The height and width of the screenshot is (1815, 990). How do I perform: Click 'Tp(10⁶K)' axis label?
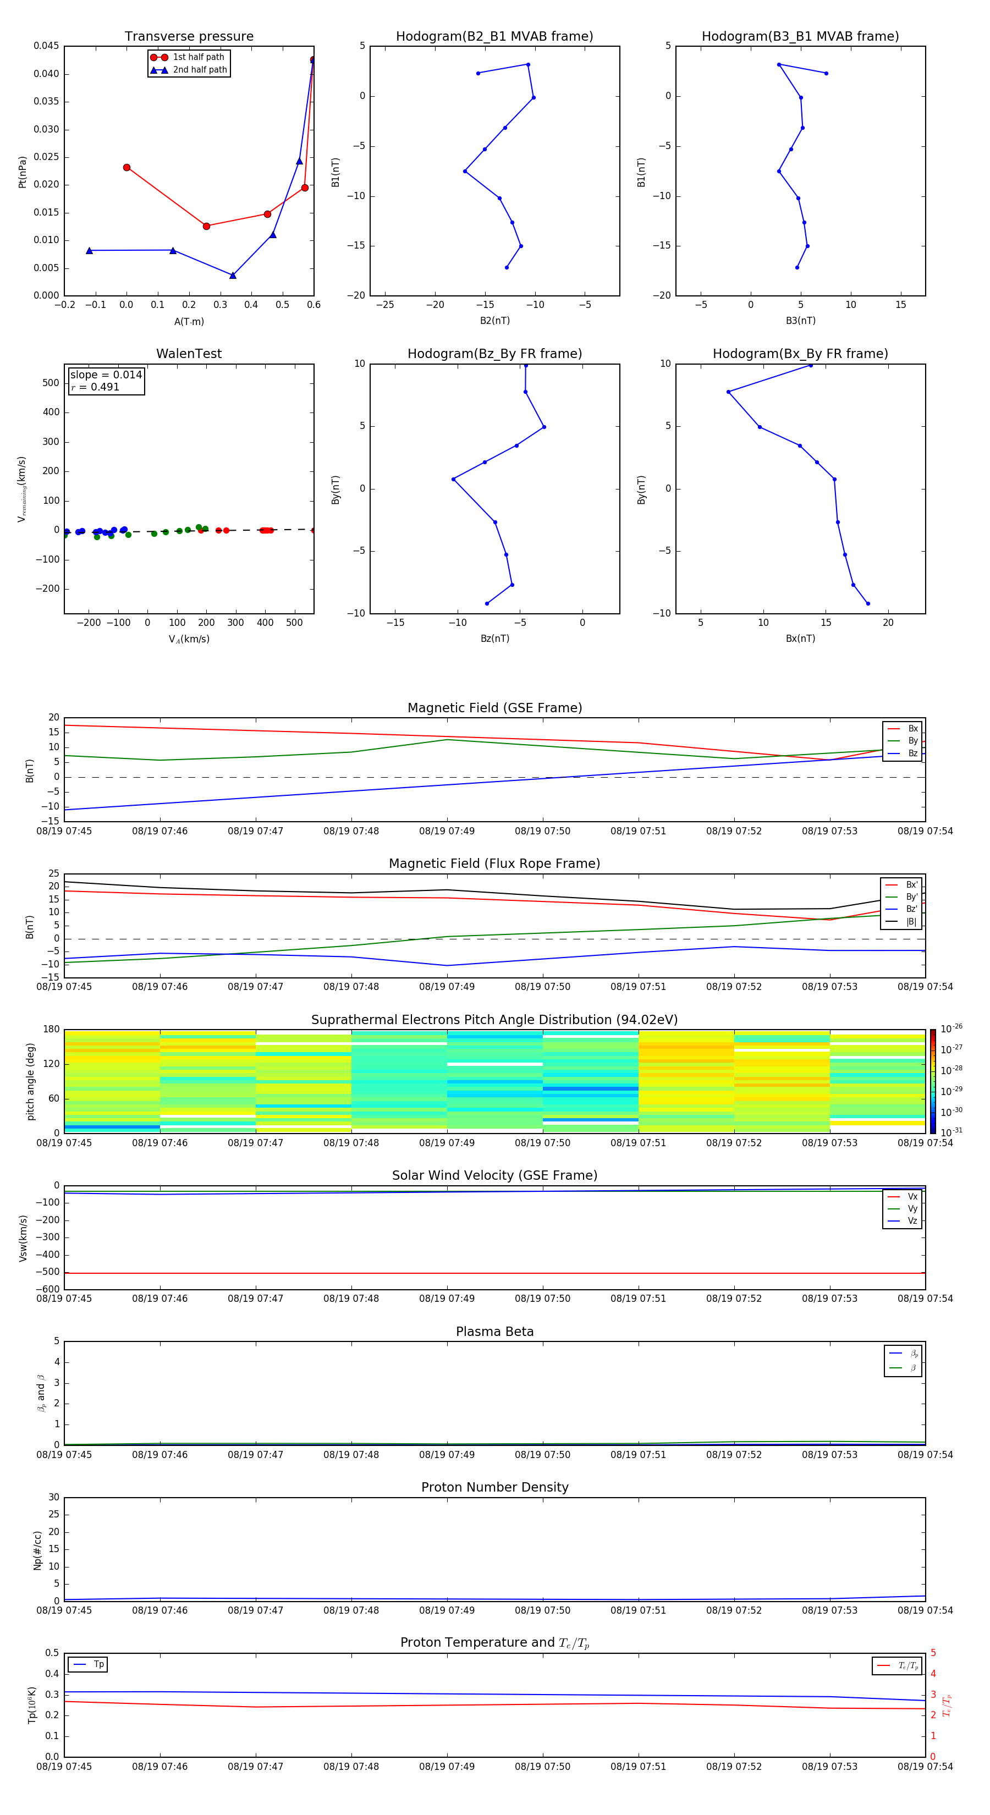coord(32,1705)
